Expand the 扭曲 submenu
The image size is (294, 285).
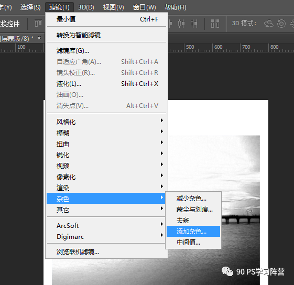tap(107, 144)
